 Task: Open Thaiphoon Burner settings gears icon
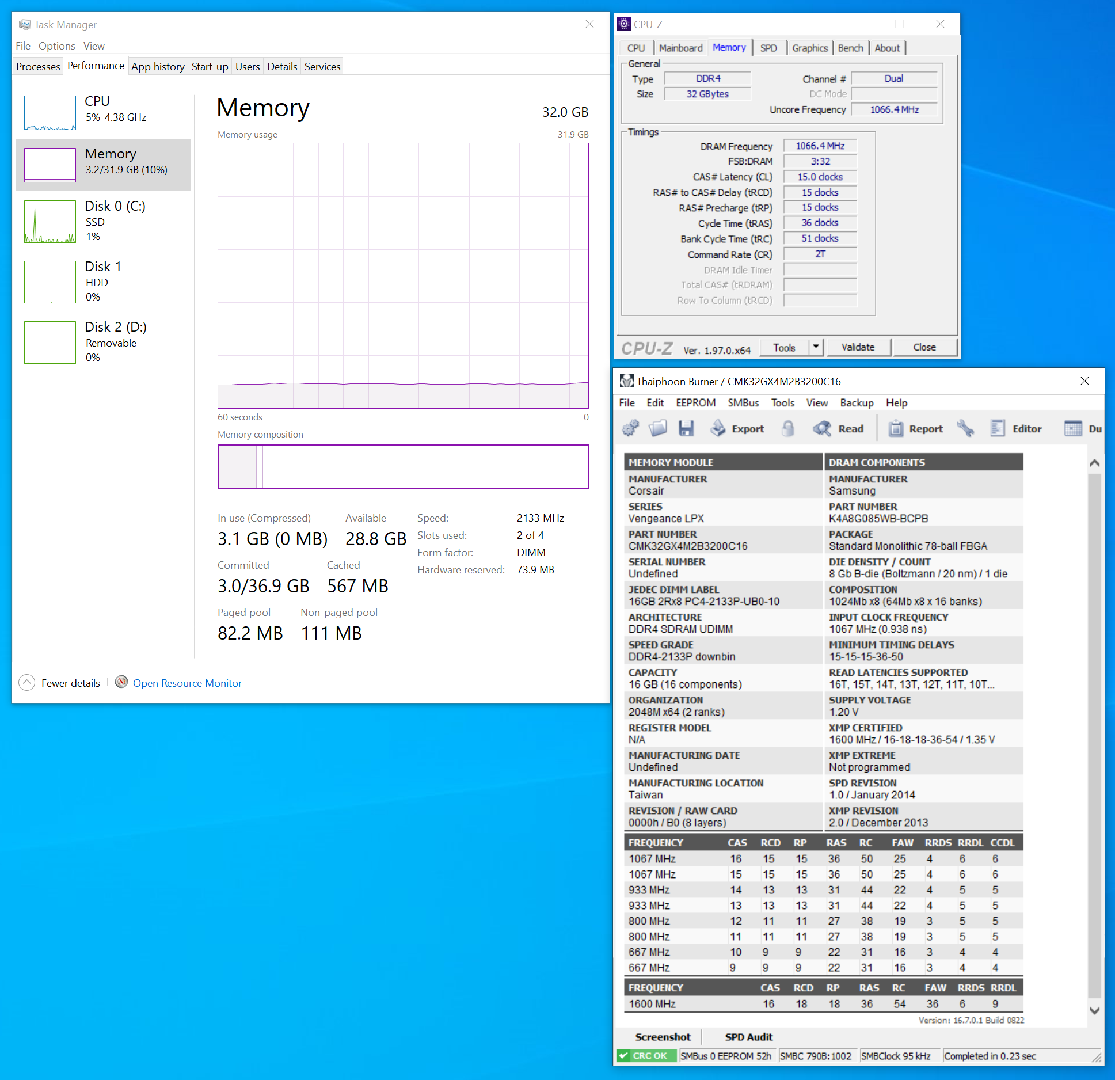click(x=631, y=428)
